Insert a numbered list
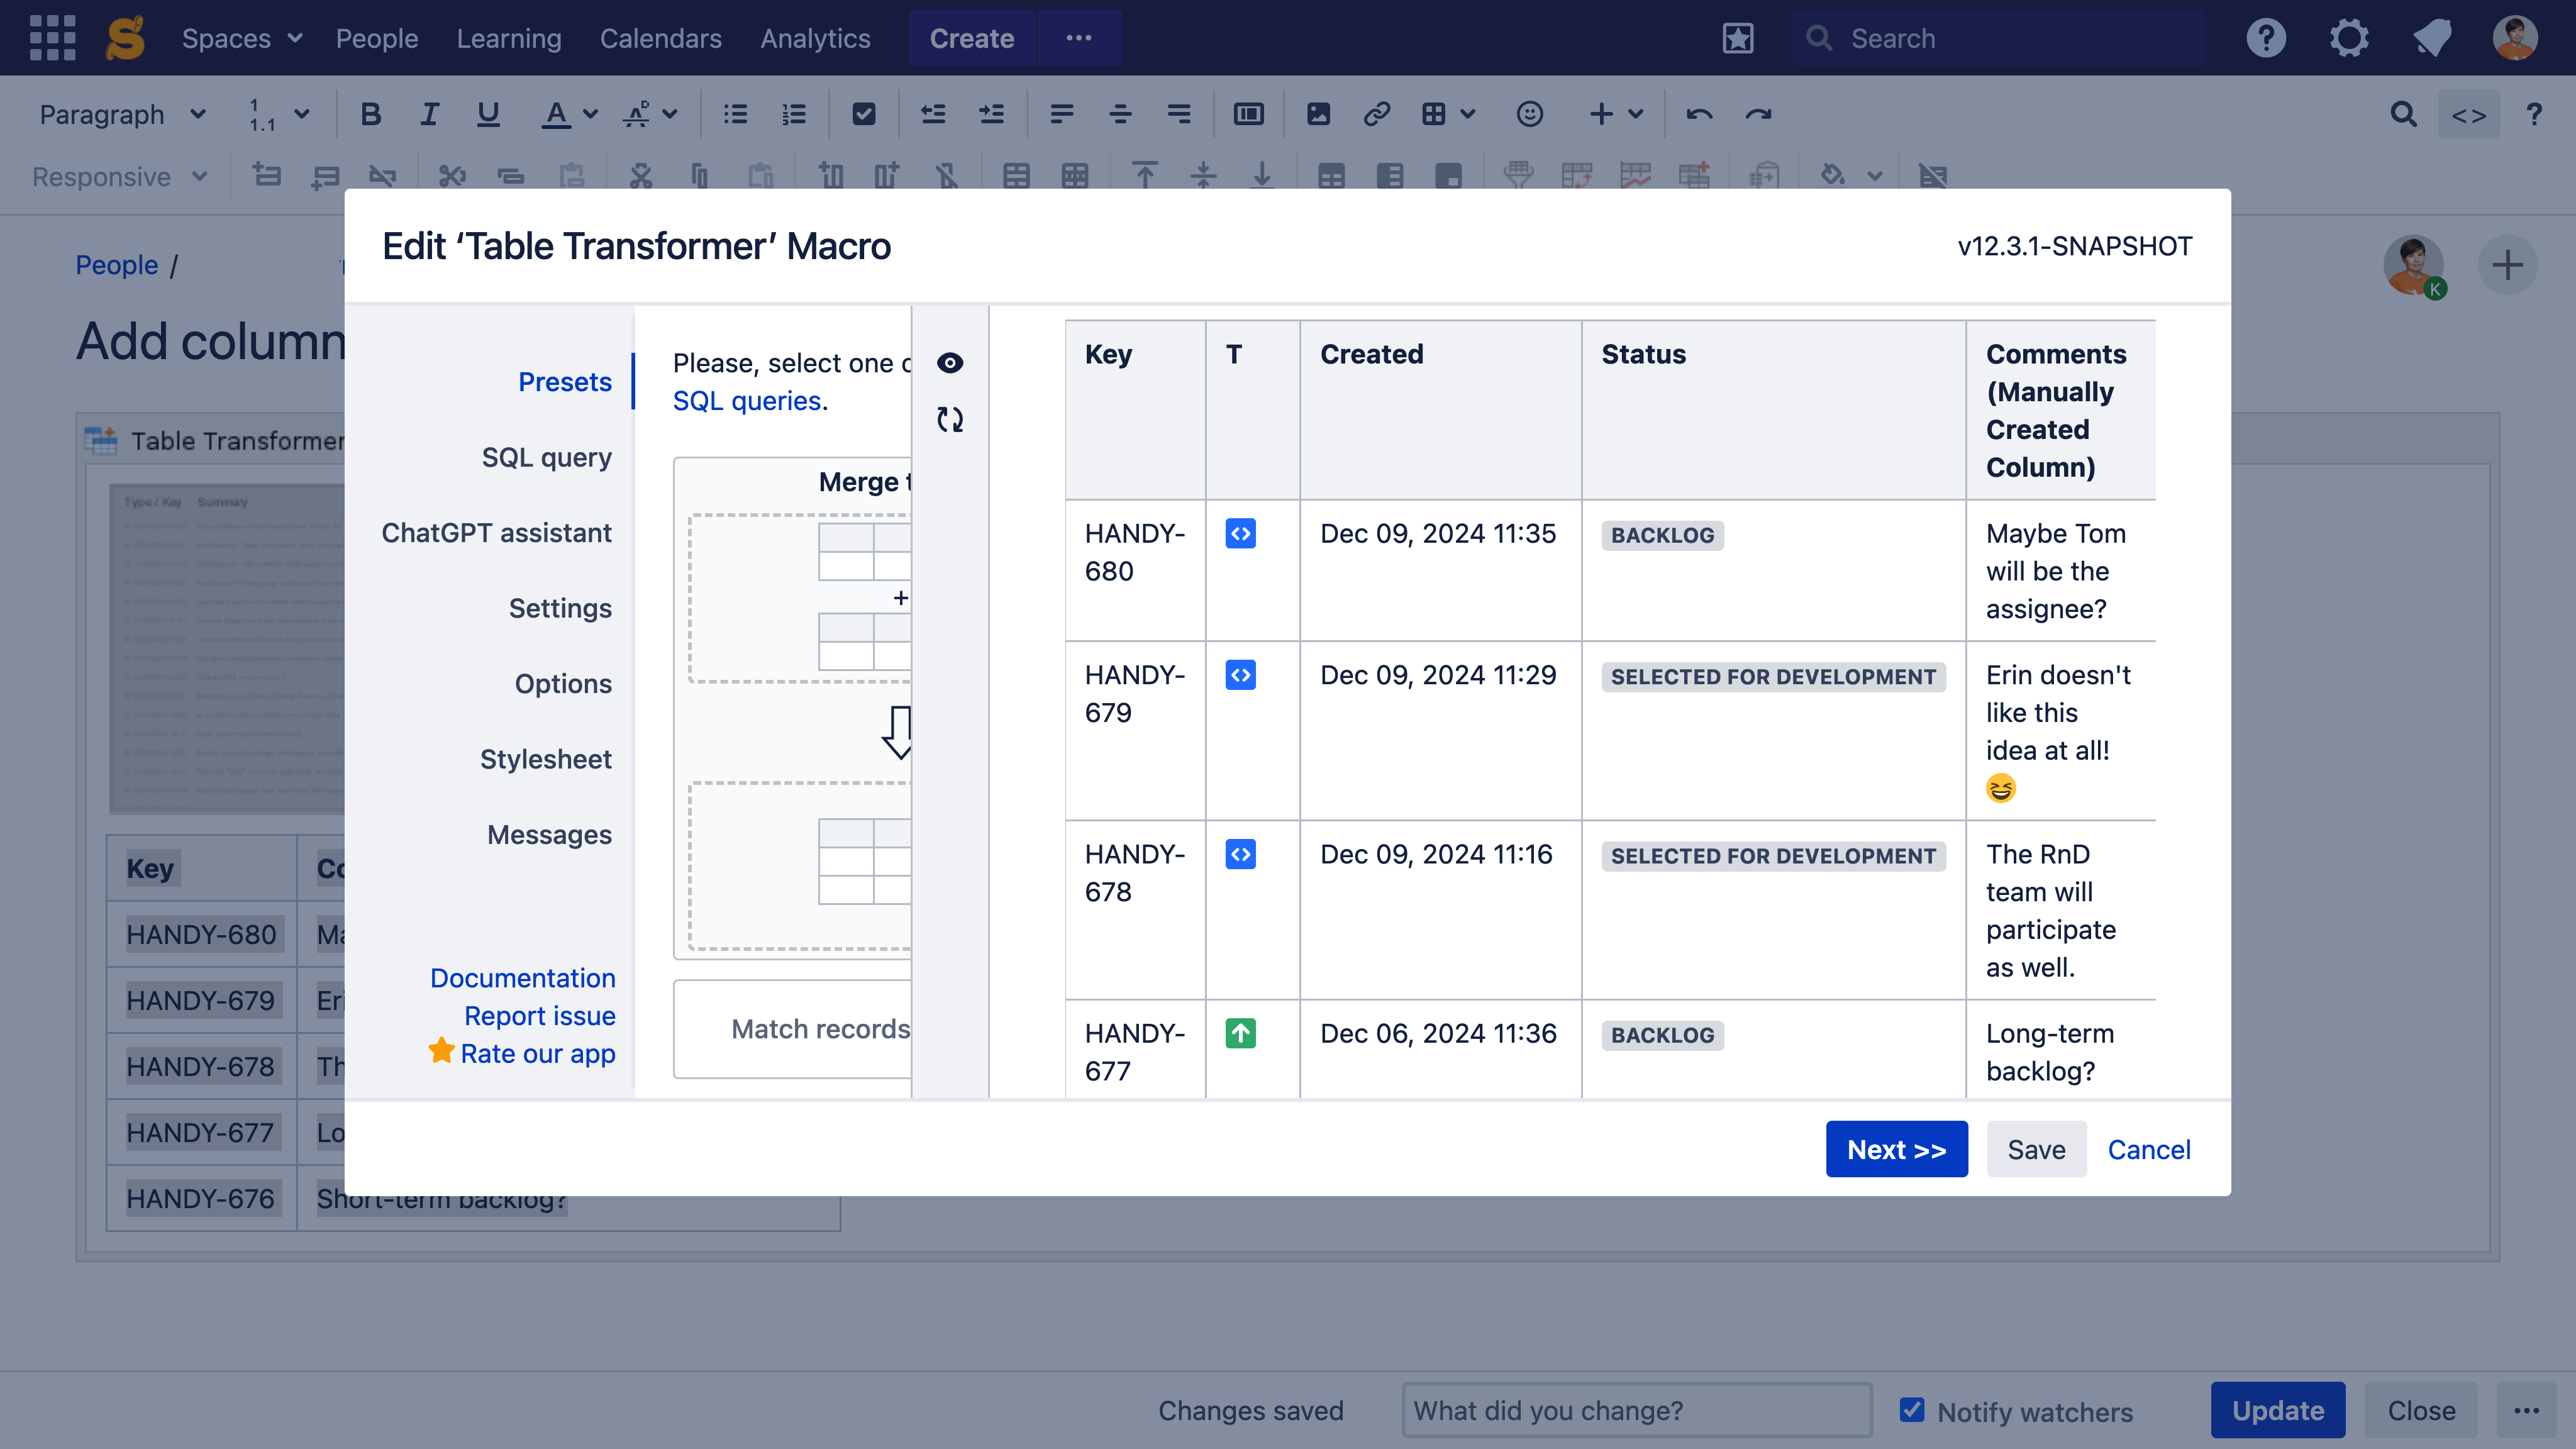 [x=794, y=114]
